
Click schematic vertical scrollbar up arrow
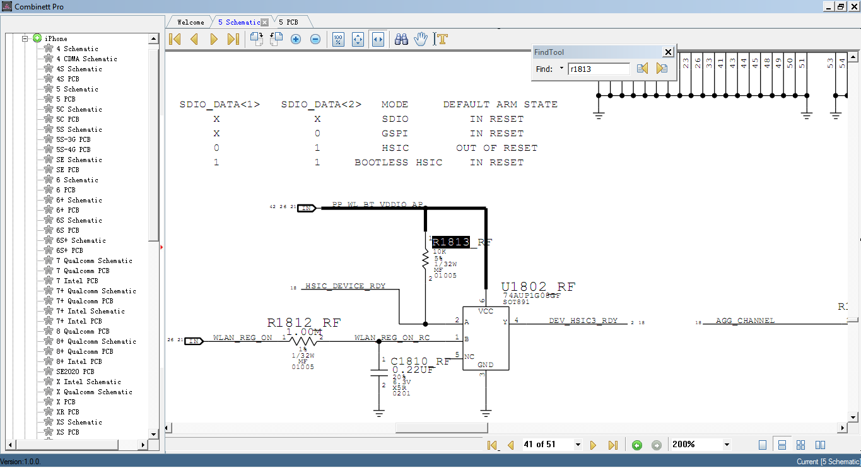(x=853, y=57)
